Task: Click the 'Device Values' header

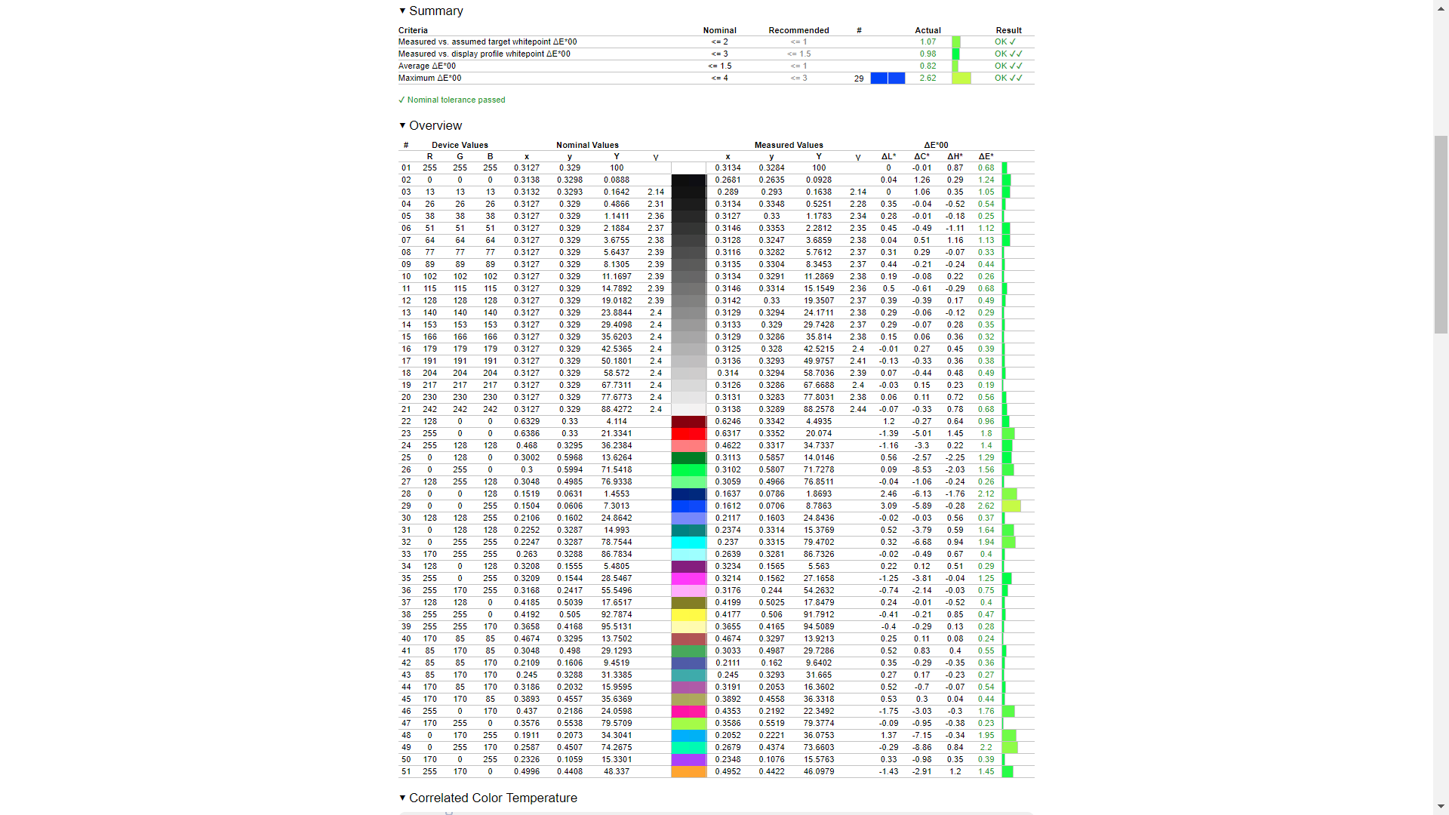Action: [460, 146]
